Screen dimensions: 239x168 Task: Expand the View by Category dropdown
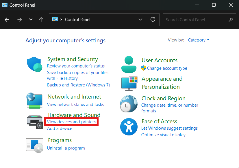(199, 40)
